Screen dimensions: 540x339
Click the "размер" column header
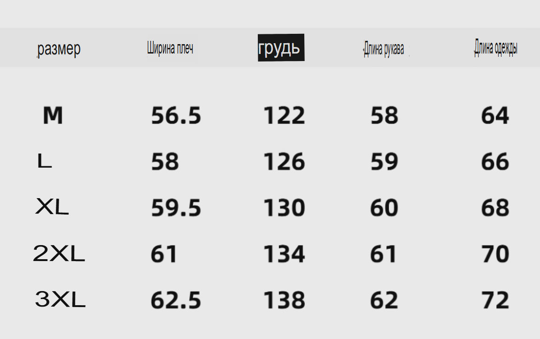coord(59,48)
